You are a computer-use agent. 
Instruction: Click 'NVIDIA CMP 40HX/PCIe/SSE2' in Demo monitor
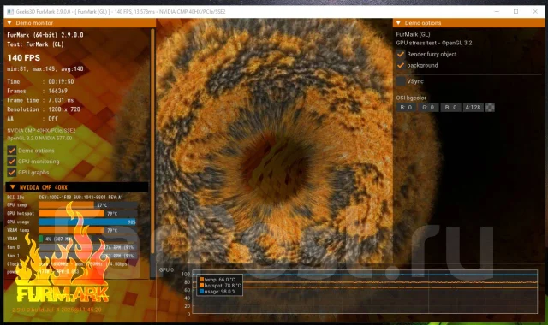coord(41,131)
